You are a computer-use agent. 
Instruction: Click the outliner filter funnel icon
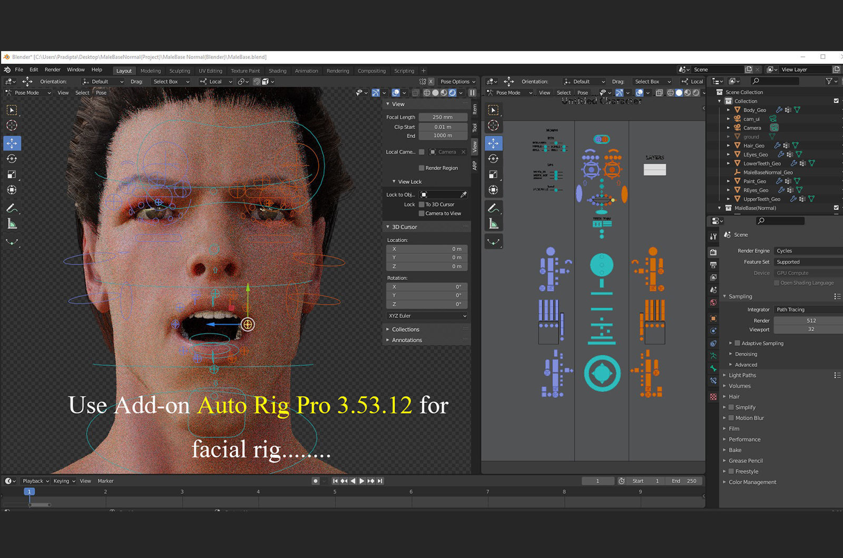(829, 81)
